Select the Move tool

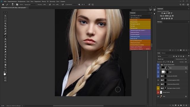tap(5, 16)
